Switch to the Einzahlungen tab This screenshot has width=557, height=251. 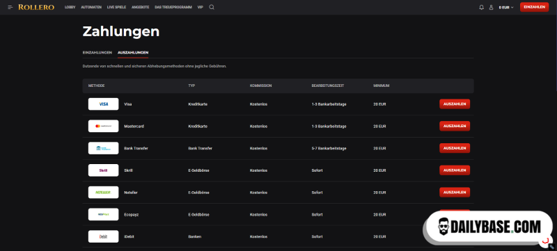(97, 52)
